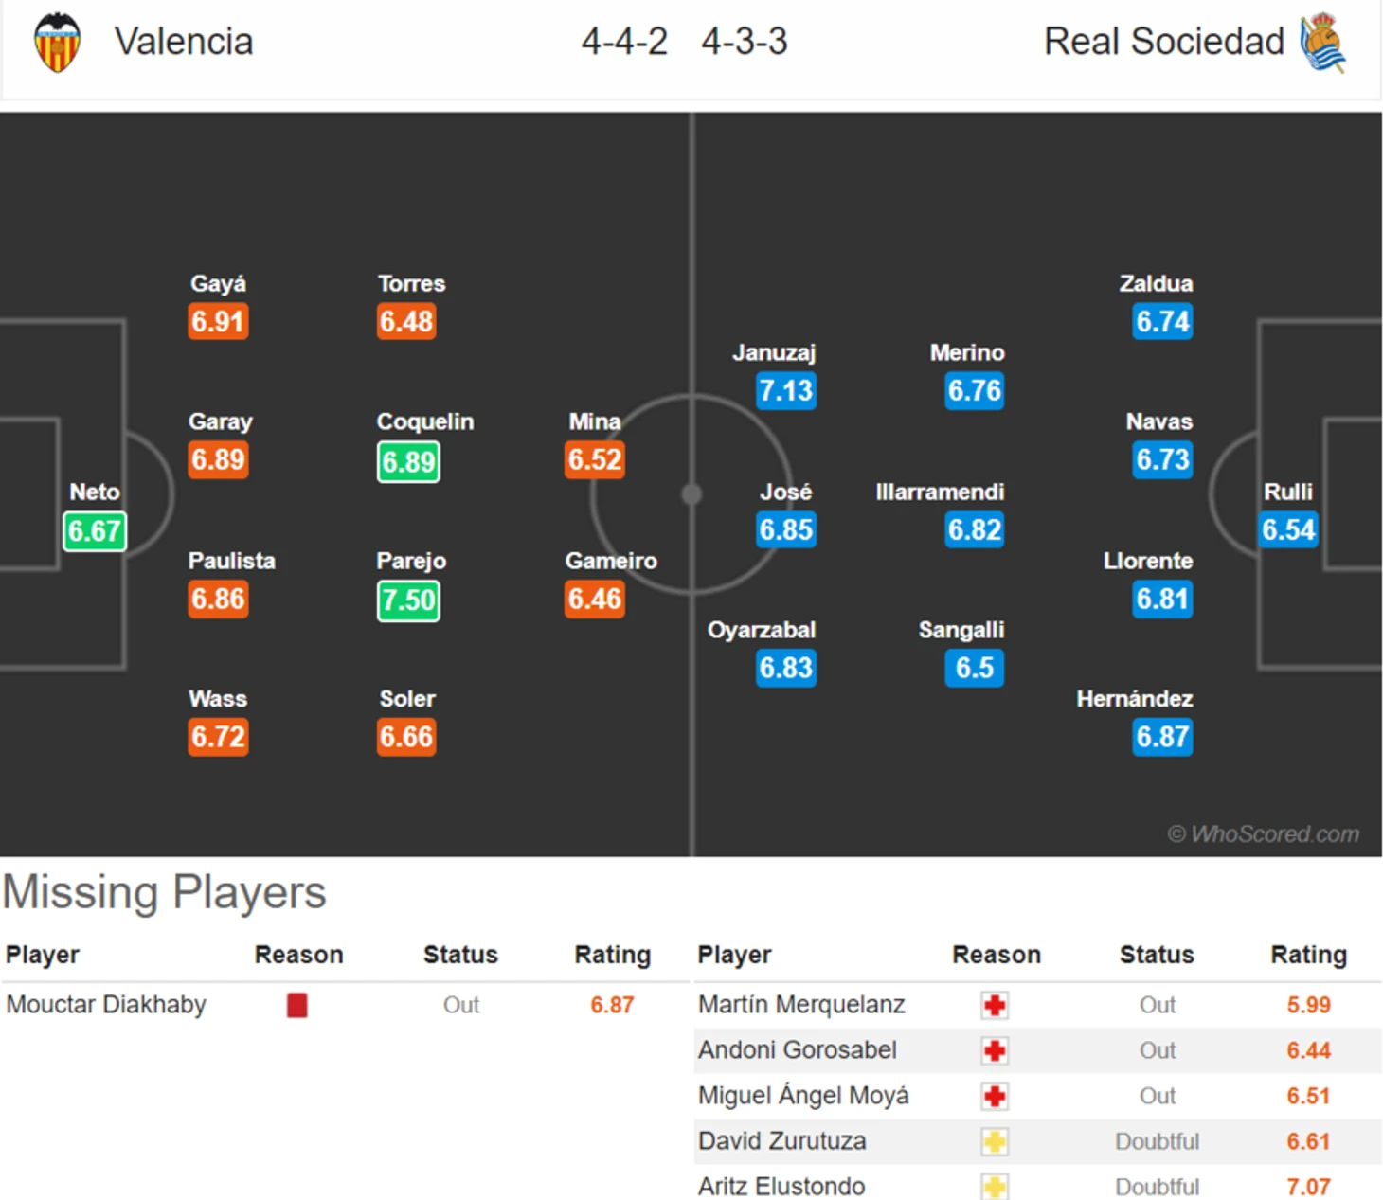
Task: Click the Real Sociedad club crest
Action: [x=1323, y=43]
